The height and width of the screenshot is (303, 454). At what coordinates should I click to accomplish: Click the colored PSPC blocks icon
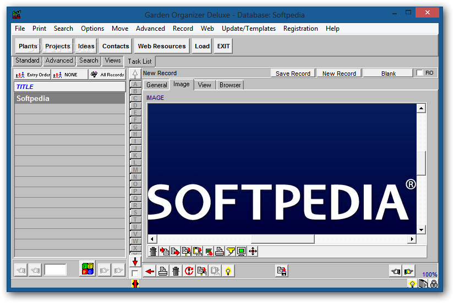click(87, 269)
